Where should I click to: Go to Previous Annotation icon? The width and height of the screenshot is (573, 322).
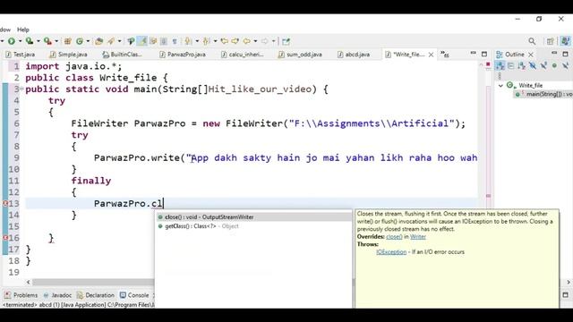tap(207, 41)
